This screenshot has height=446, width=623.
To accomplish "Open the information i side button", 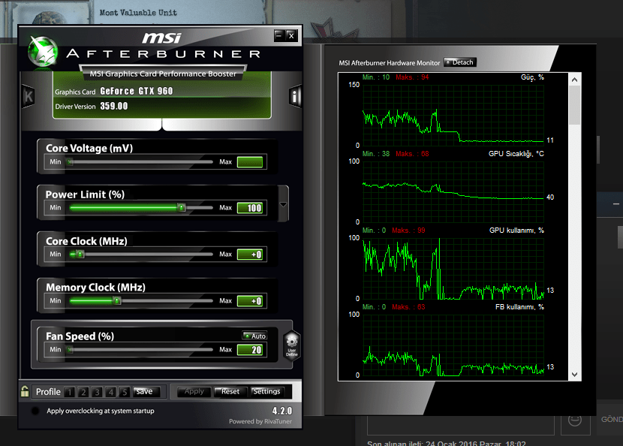I will click(x=295, y=96).
